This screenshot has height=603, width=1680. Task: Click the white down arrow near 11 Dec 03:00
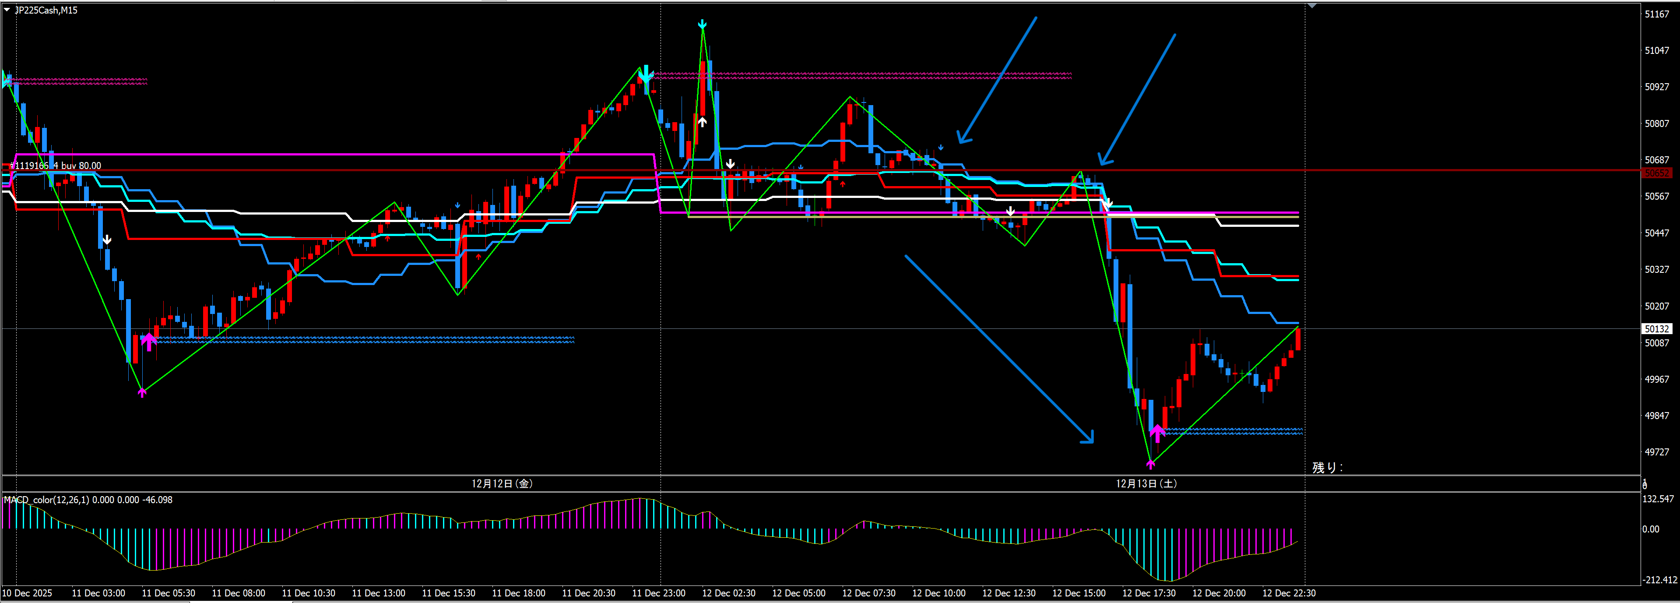click(107, 240)
